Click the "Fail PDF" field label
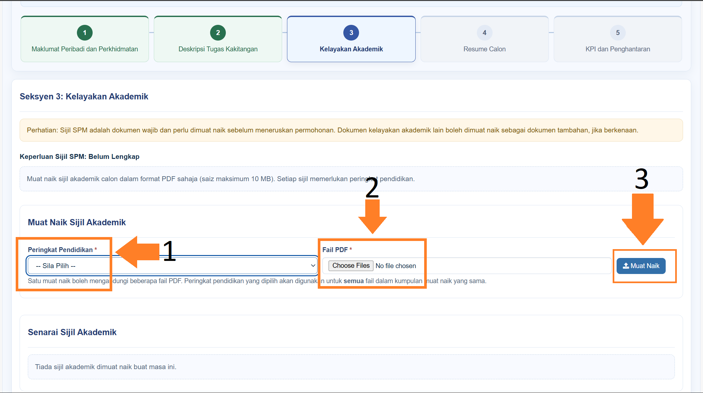 point(337,250)
